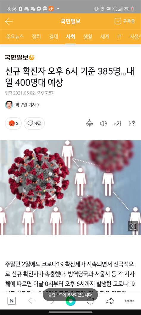141x315 pixels.
Task: Enlarge image using magnifier icon
Action: 133,226
